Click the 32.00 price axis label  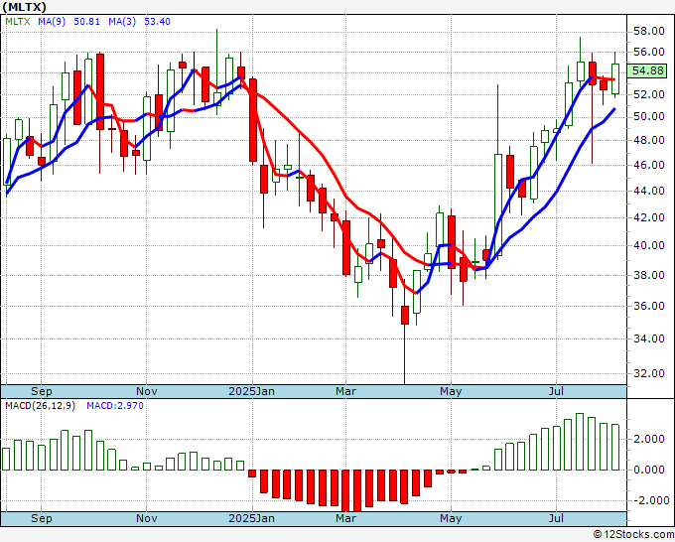point(649,373)
